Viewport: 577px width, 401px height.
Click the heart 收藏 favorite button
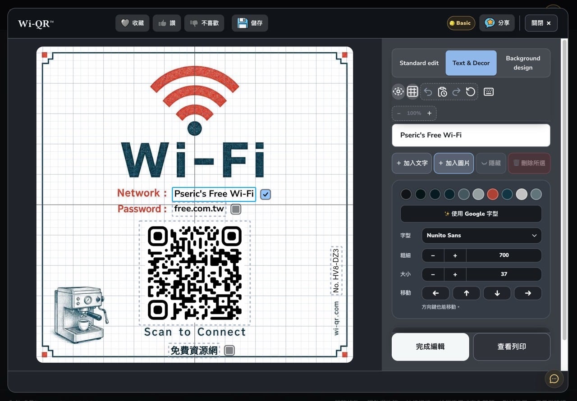pyautogui.click(x=133, y=23)
